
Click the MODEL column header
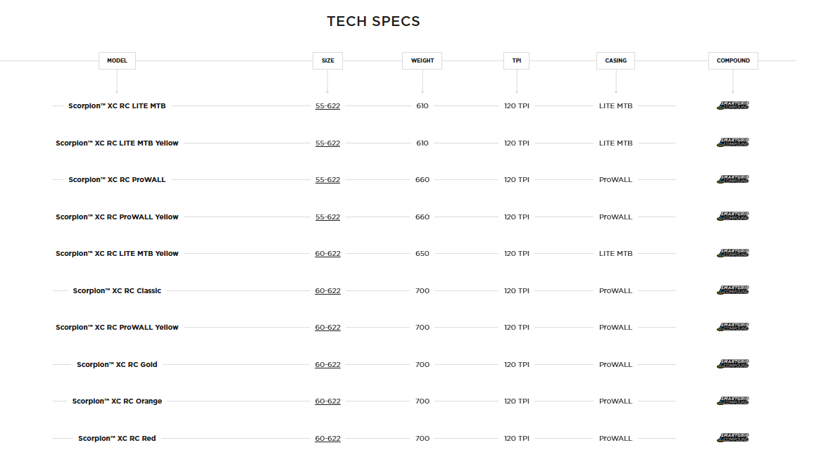[x=117, y=60]
